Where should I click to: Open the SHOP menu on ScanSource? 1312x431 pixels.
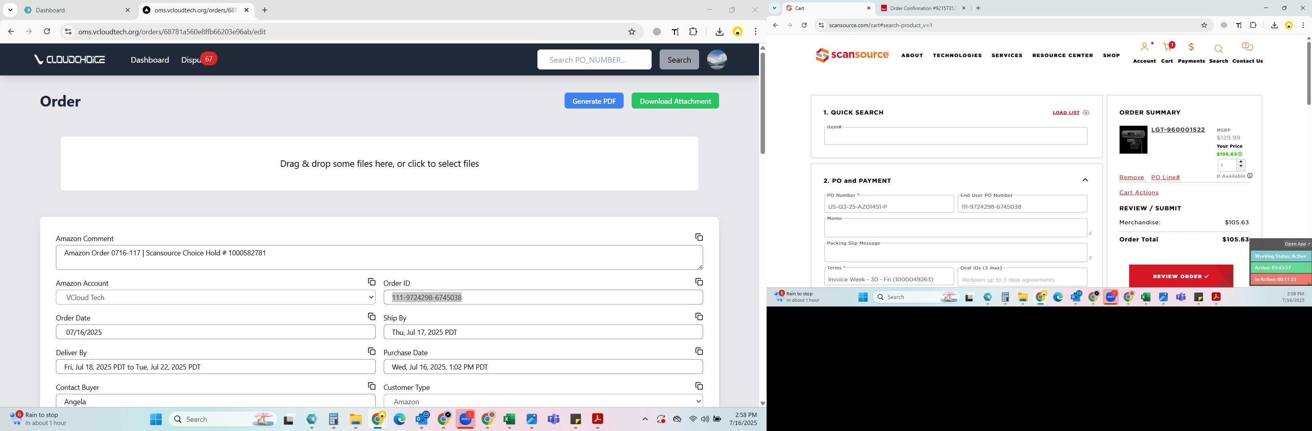(1111, 55)
